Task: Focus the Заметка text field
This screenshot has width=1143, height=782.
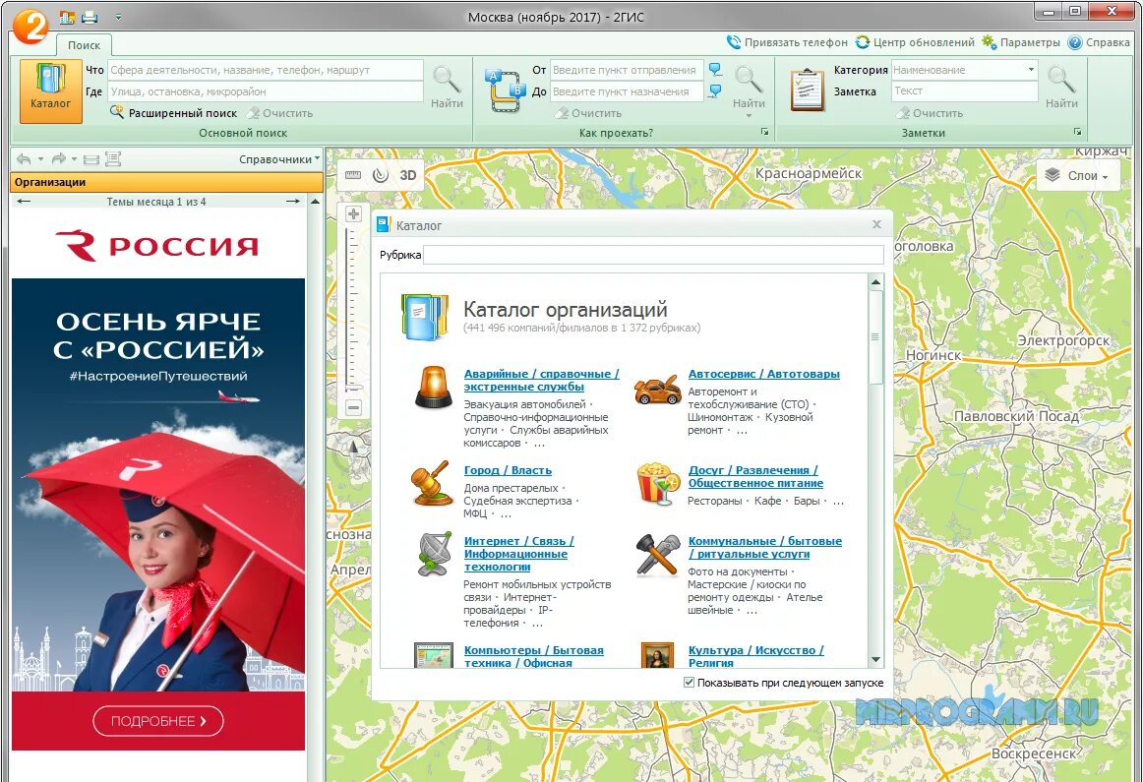Action: [x=964, y=91]
